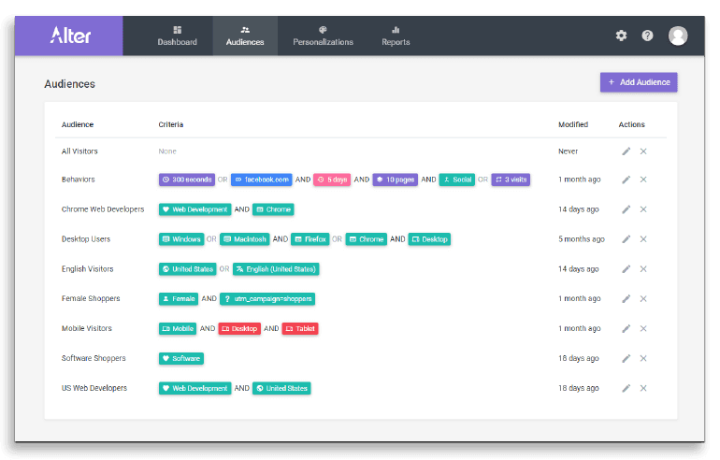Image resolution: width=720 pixels, height=460 pixels.
Task: Edit the Female Shoppers audience
Action: pos(626,299)
